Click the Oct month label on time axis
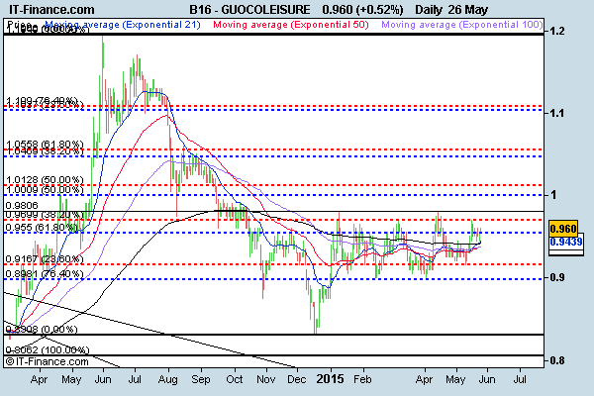Screen dimensions: 594x396 (234, 379)
